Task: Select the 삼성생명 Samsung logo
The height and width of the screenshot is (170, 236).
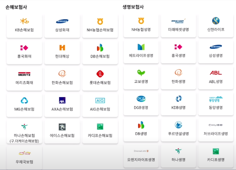Action: [x=216, y=47]
